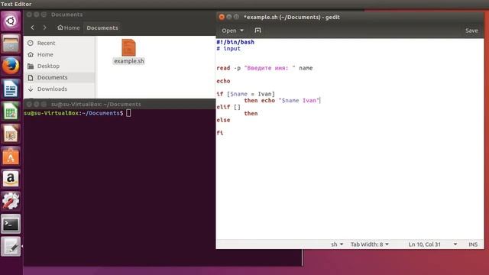Click the else keyword line
This screenshot has height=275, width=489.
point(223,120)
